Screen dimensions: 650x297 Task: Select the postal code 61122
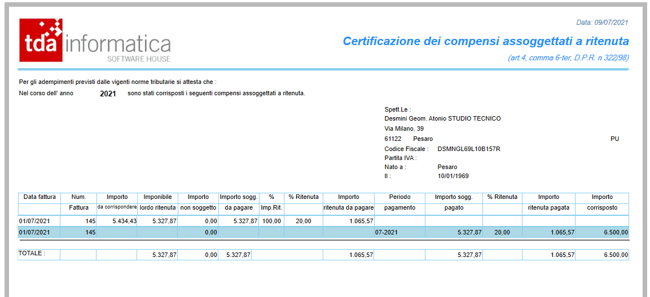pyautogui.click(x=393, y=139)
